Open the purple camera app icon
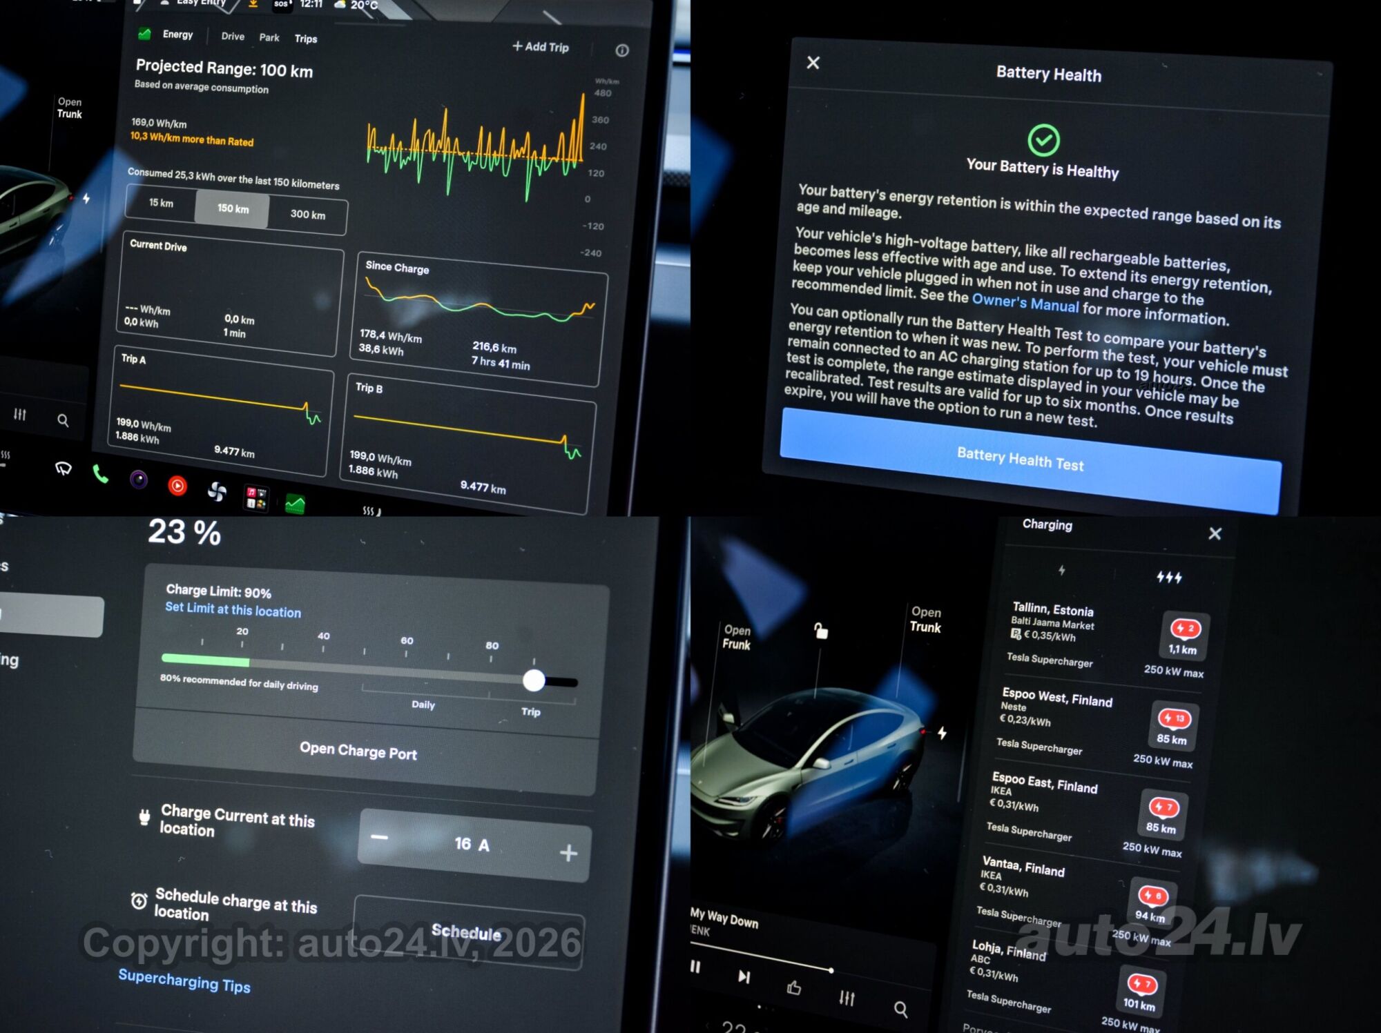Screen dimensions: 1381x1033 click(139, 480)
